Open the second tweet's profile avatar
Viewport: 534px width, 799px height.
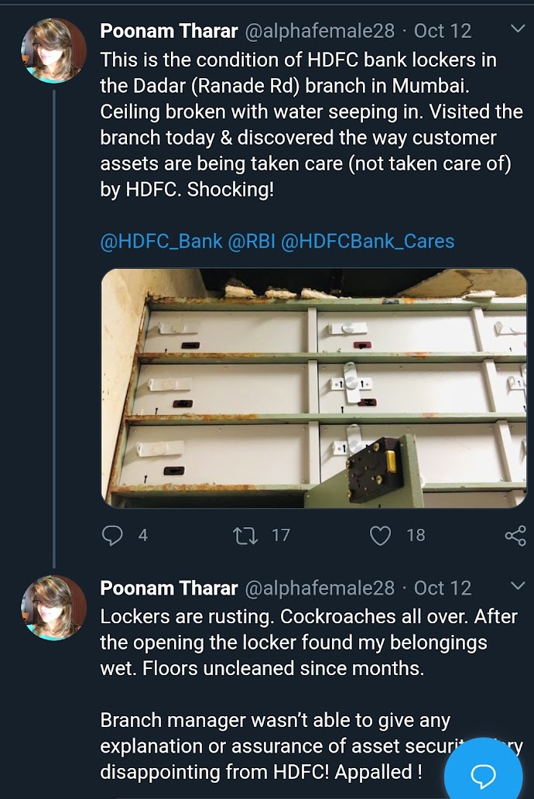click(53, 608)
